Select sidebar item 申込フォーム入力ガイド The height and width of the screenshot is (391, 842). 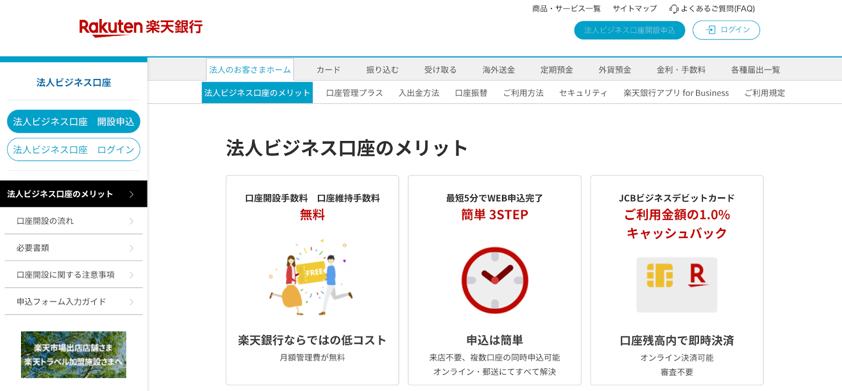click(x=74, y=302)
